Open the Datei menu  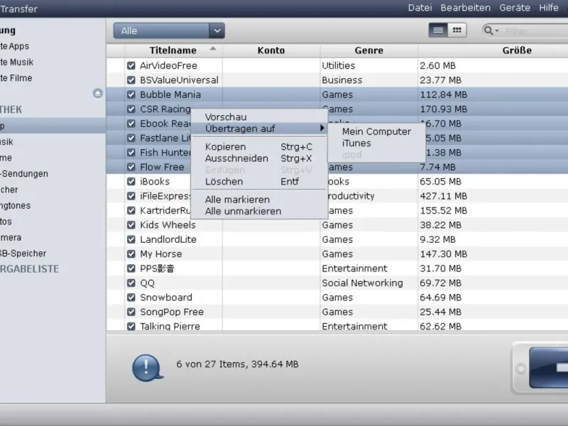point(420,8)
